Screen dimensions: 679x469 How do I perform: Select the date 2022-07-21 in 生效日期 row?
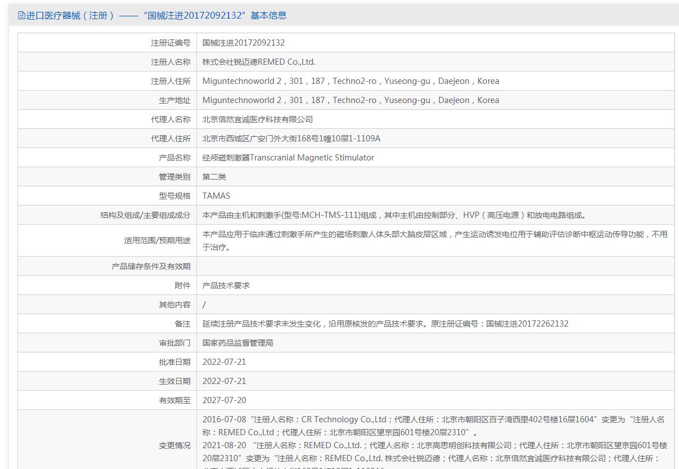point(224,381)
